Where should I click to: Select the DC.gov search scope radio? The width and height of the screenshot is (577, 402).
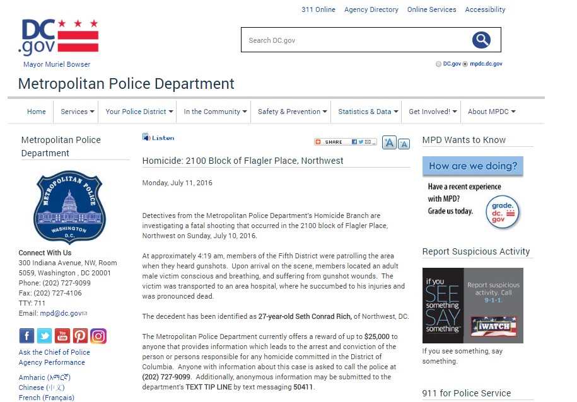pyautogui.click(x=439, y=64)
